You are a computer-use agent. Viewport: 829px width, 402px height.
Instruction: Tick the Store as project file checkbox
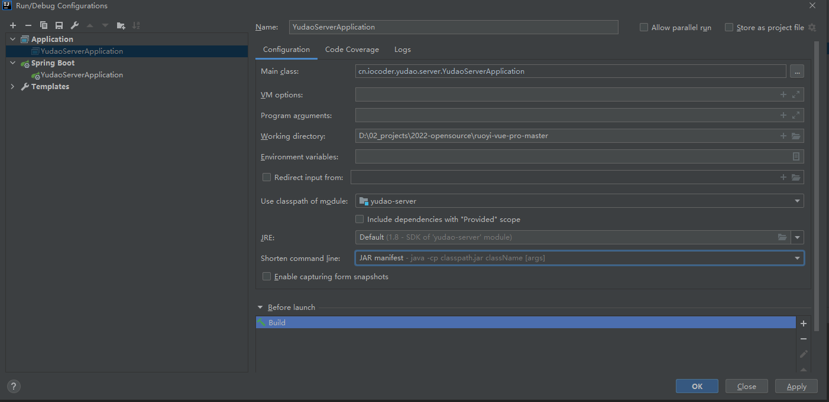point(729,27)
